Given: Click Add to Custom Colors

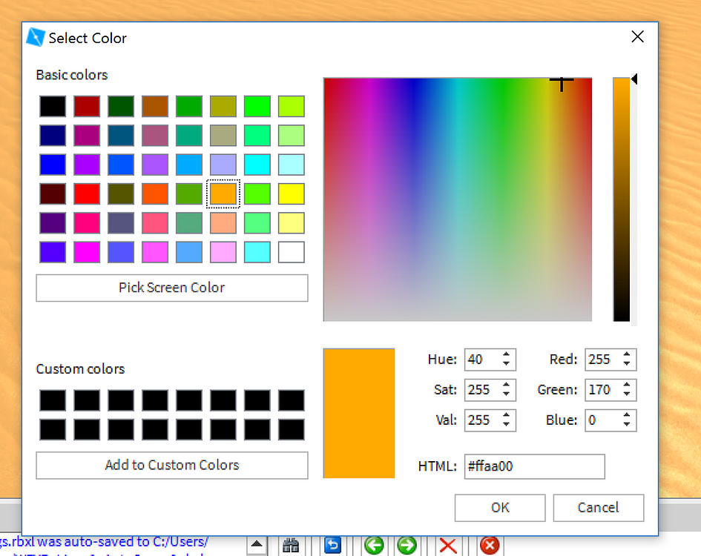Looking at the screenshot, I should pos(171,466).
